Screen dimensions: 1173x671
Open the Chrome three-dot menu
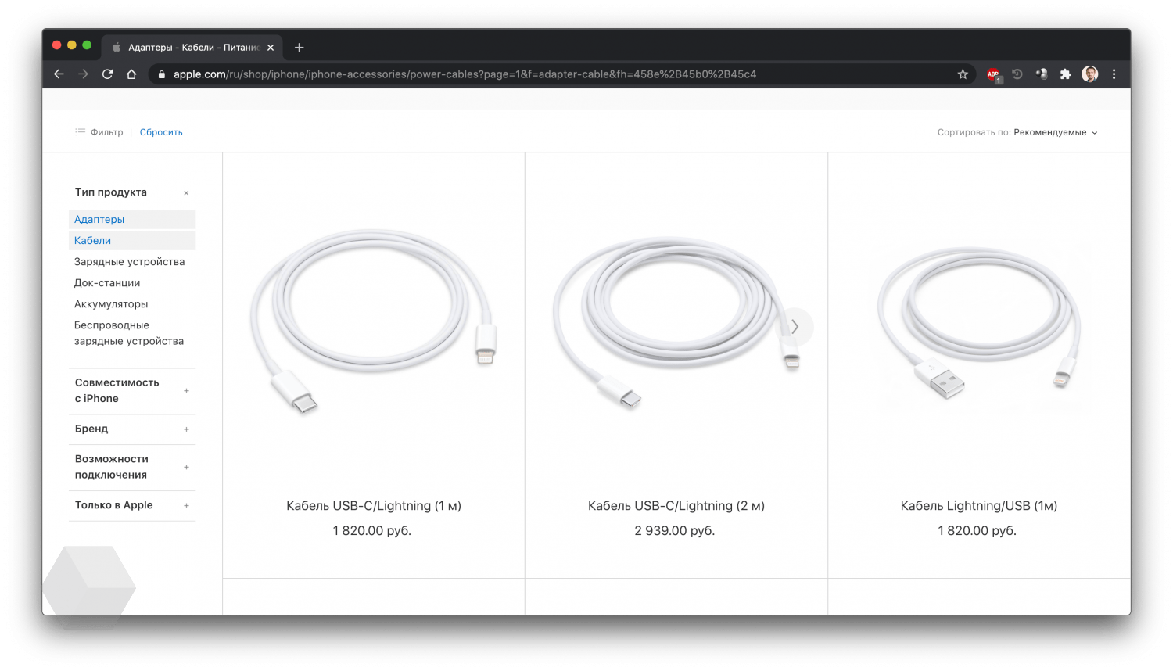(1114, 74)
